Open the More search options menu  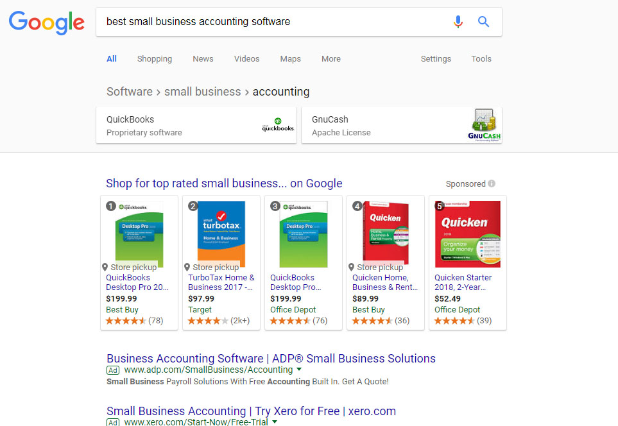331,59
